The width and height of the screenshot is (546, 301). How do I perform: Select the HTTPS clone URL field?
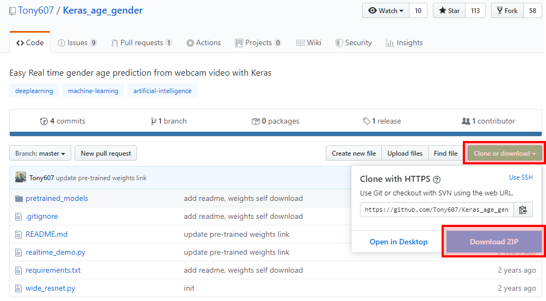tap(437, 210)
